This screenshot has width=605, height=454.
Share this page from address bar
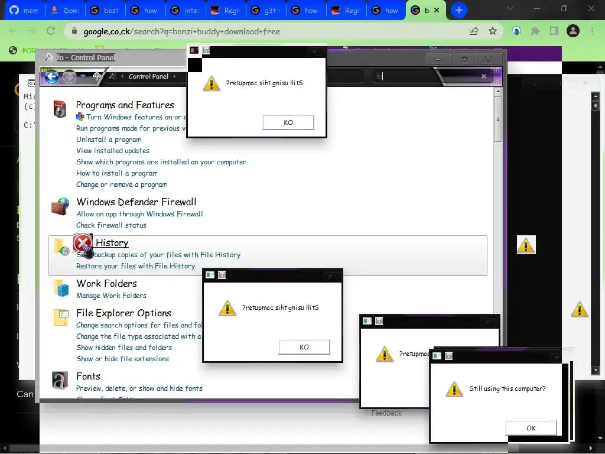474,31
